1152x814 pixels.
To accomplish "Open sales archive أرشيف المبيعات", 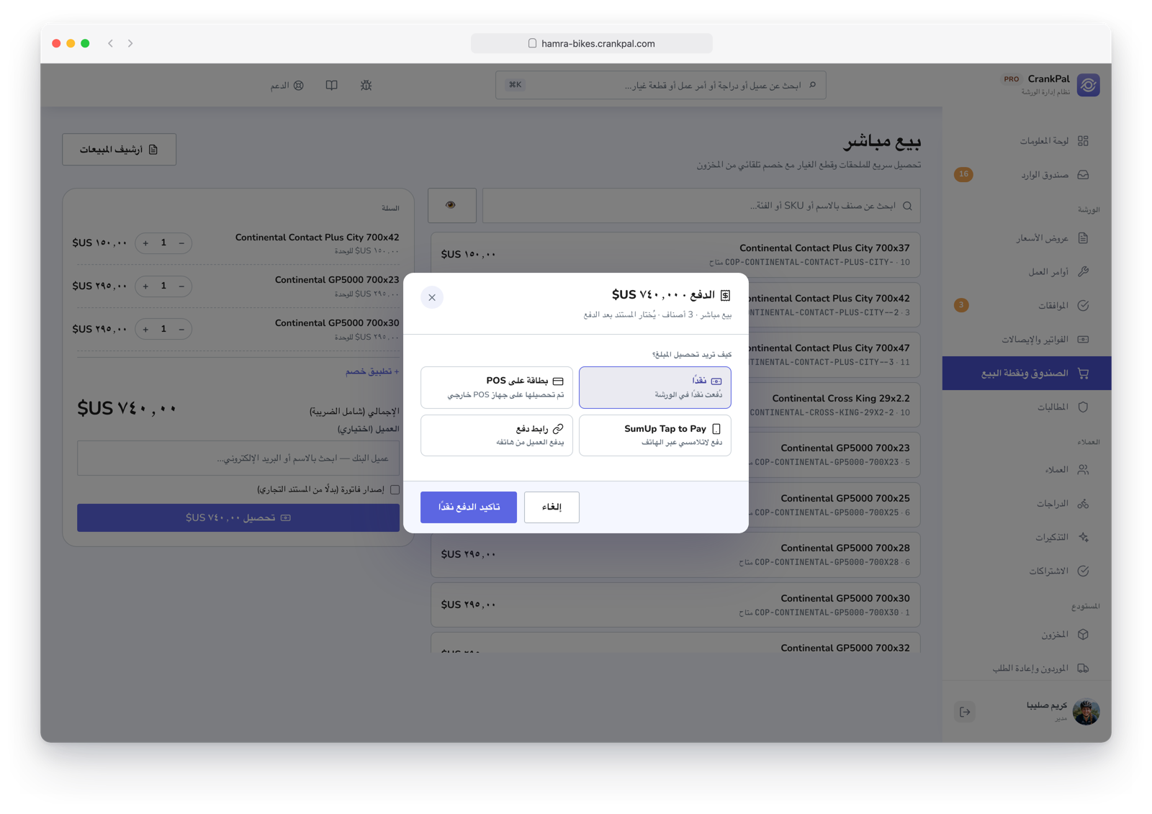I will coord(119,150).
